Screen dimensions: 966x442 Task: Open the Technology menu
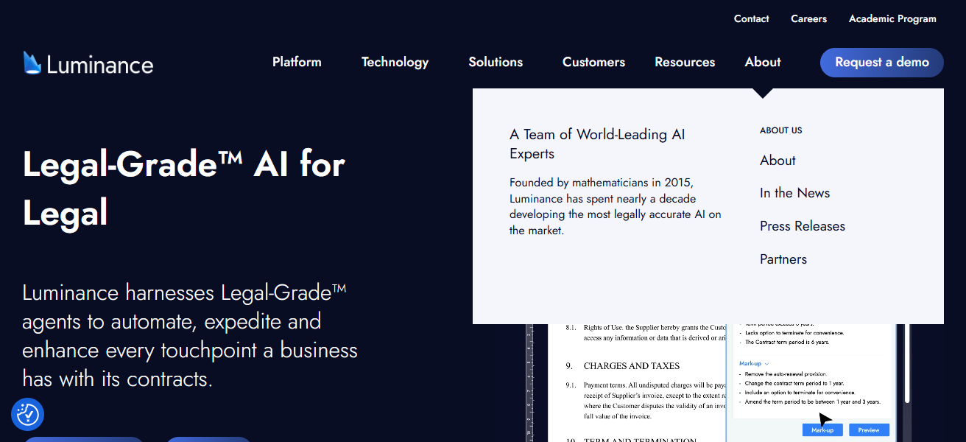[x=395, y=62]
